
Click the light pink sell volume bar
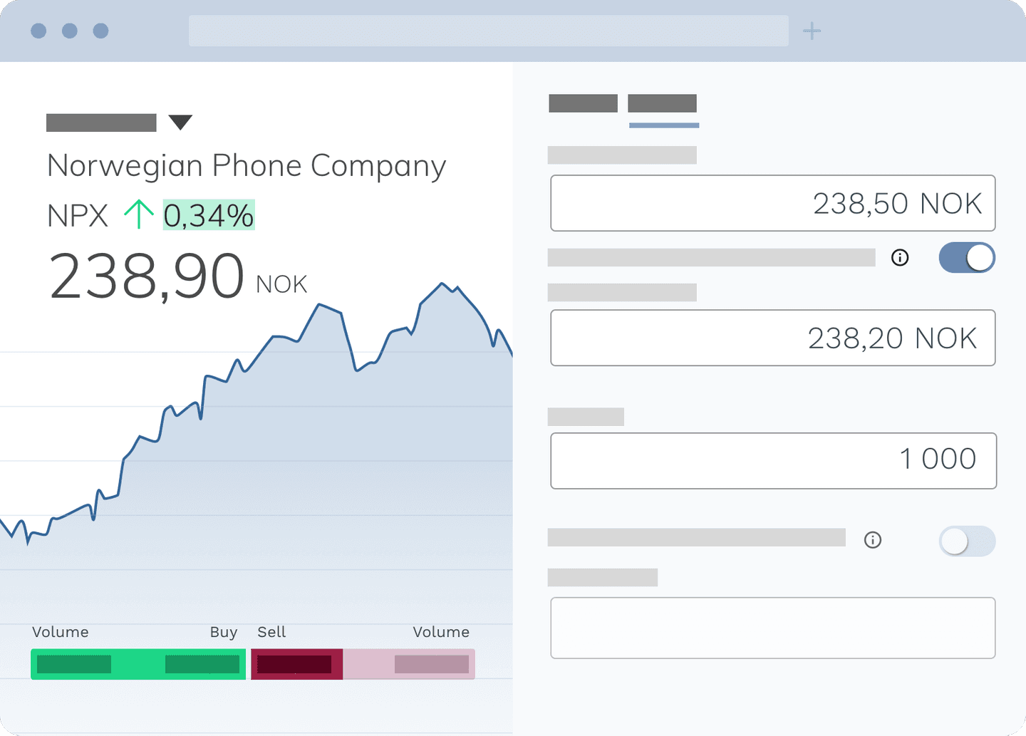pos(409,664)
